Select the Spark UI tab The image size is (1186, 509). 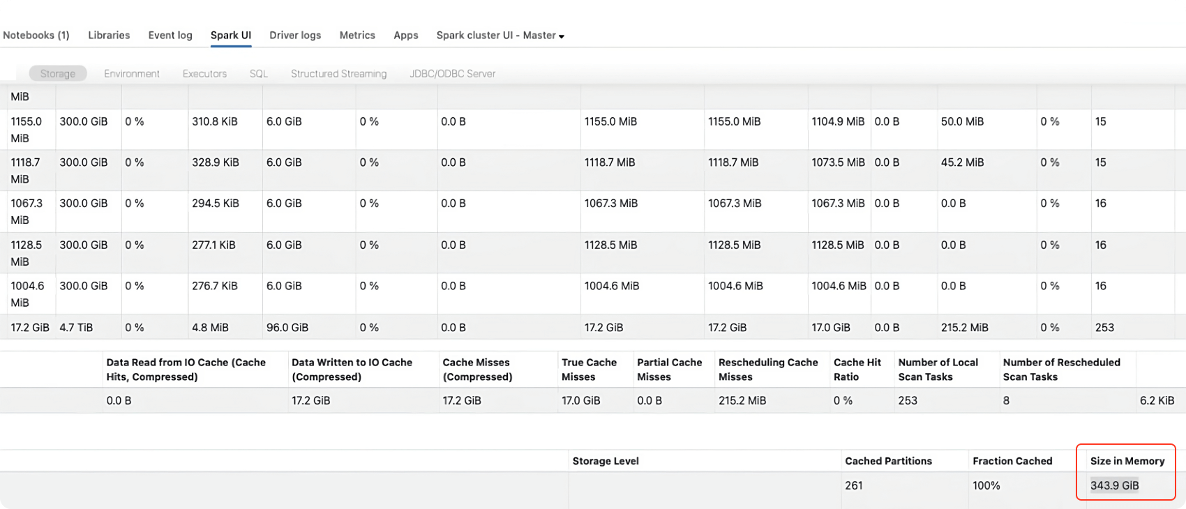tap(231, 35)
